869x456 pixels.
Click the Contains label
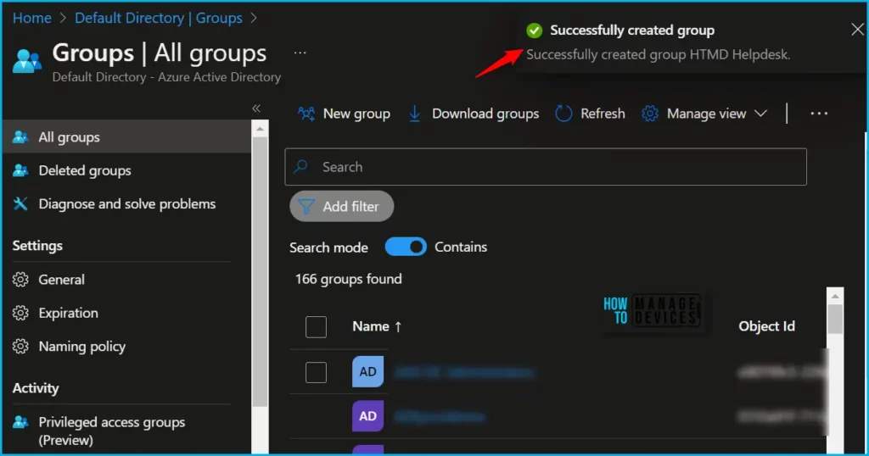[461, 247]
